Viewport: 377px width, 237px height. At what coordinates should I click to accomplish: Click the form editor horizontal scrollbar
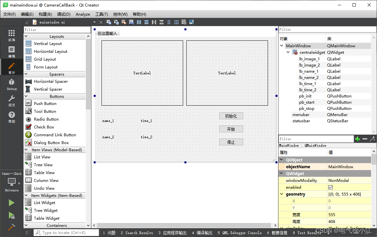tap(184, 225)
